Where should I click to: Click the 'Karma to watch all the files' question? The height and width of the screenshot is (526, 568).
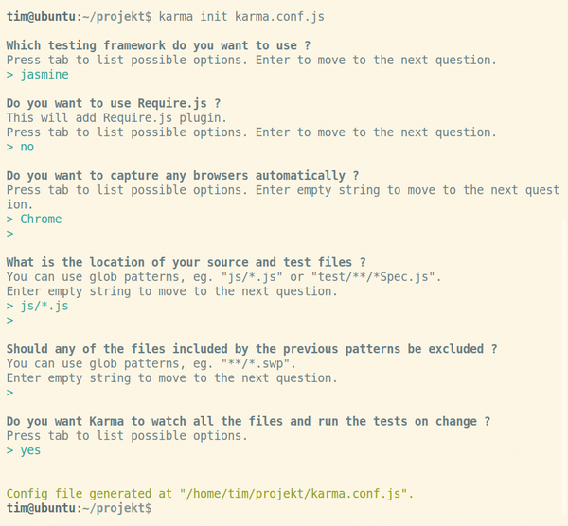tap(248, 421)
